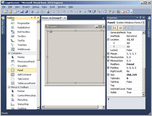Click the Step Out debug icon
The width and height of the screenshot is (152, 116).
(99, 12)
